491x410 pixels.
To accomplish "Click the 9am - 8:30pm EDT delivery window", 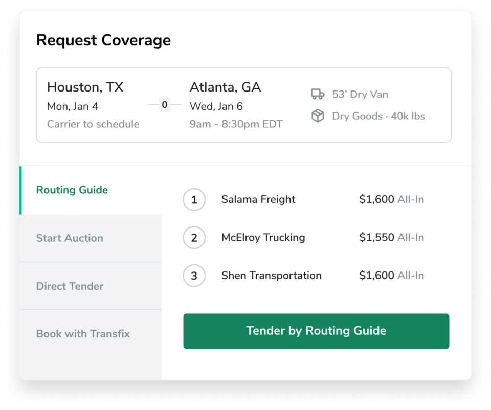I will [236, 124].
